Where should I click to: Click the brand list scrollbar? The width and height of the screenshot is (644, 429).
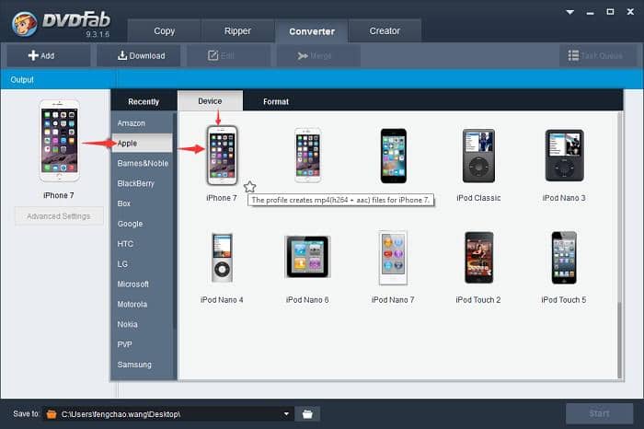[x=175, y=222]
